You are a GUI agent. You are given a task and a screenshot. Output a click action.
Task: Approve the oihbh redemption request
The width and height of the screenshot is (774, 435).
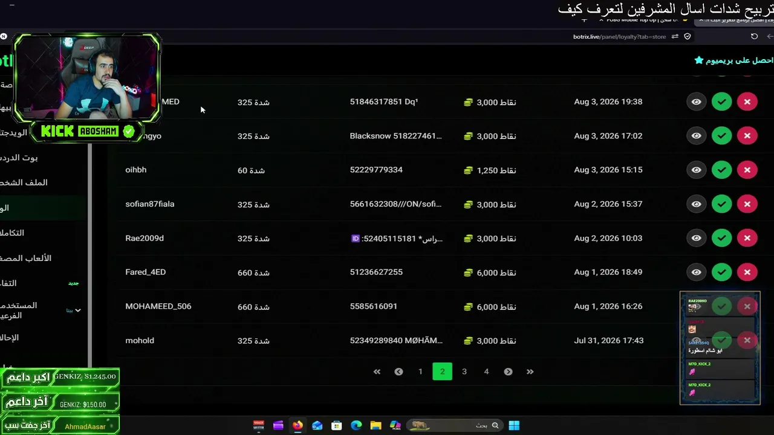tap(721, 170)
